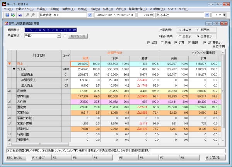Screen dimensions: 232x167
Task: Click the department field 渋谷本社
Action: pos(180,15)
